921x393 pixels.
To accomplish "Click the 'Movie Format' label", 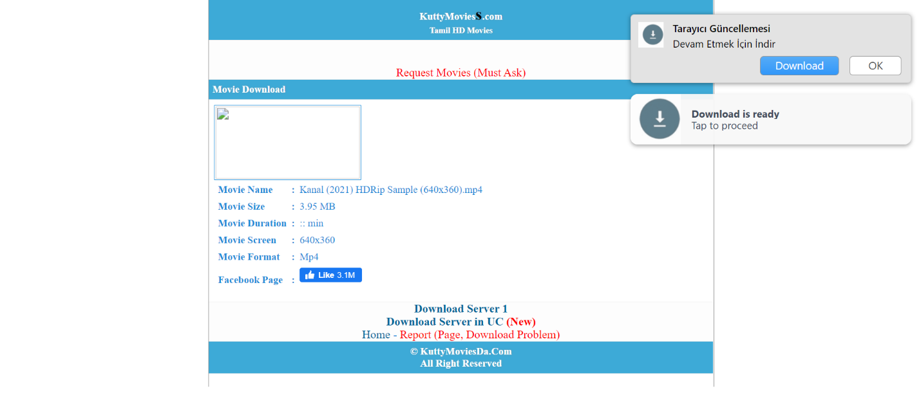I will pos(249,257).
